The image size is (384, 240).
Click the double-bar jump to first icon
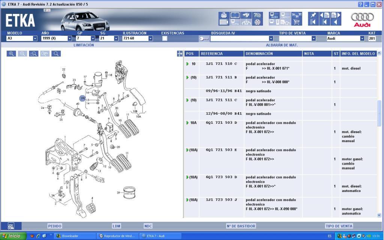313,22
